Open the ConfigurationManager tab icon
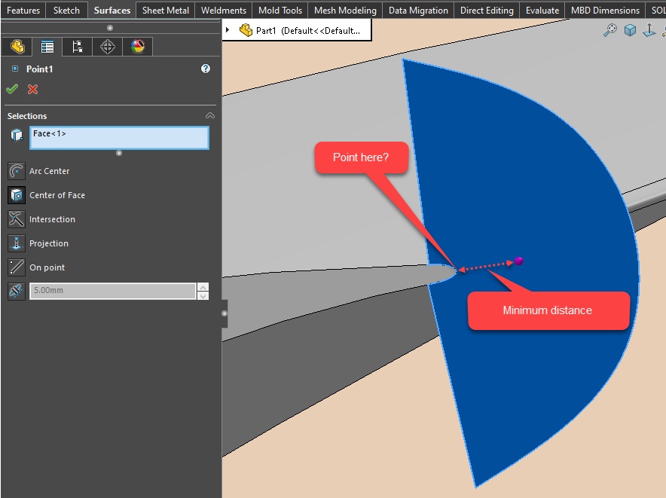Screen dimensions: 666x498 click(x=78, y=46)
